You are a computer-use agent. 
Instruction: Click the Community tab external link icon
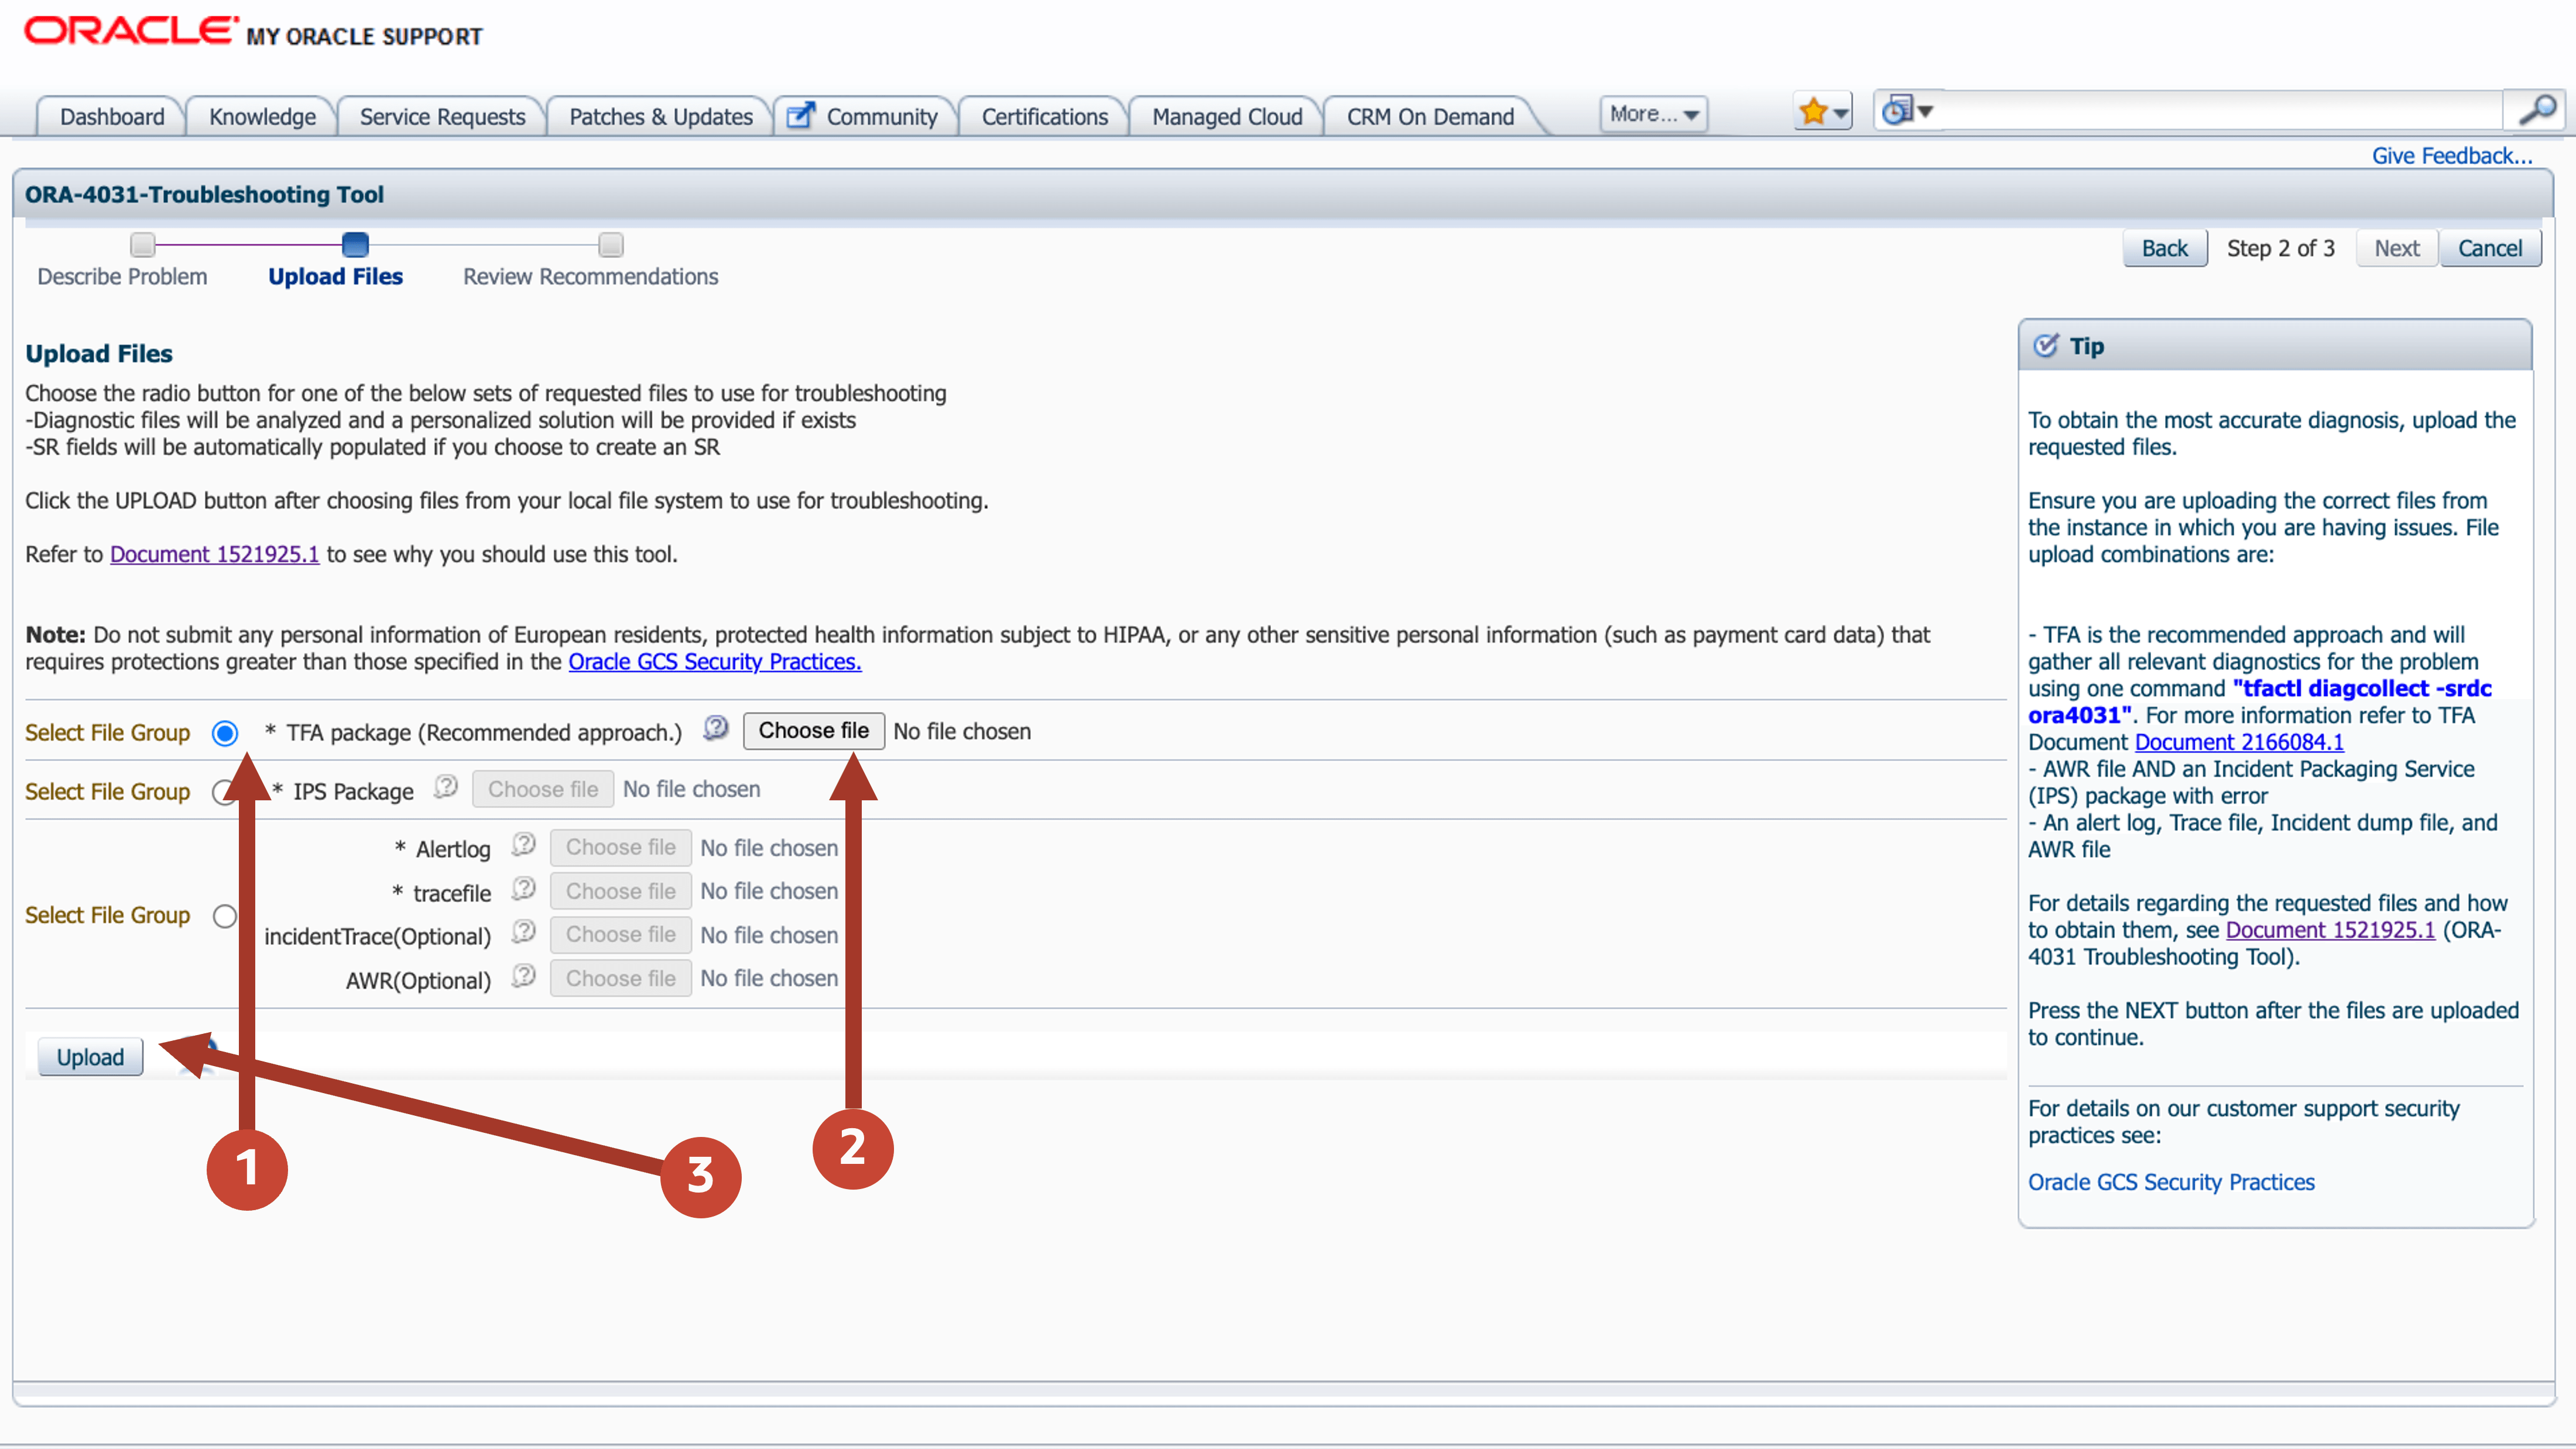[801, 116]
